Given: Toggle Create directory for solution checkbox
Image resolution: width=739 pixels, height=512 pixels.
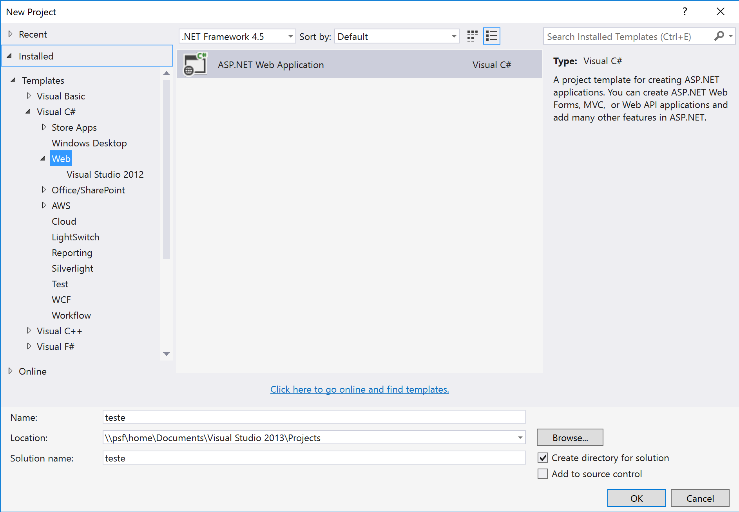Looking at the screenshot, I should tap(543, 458).
